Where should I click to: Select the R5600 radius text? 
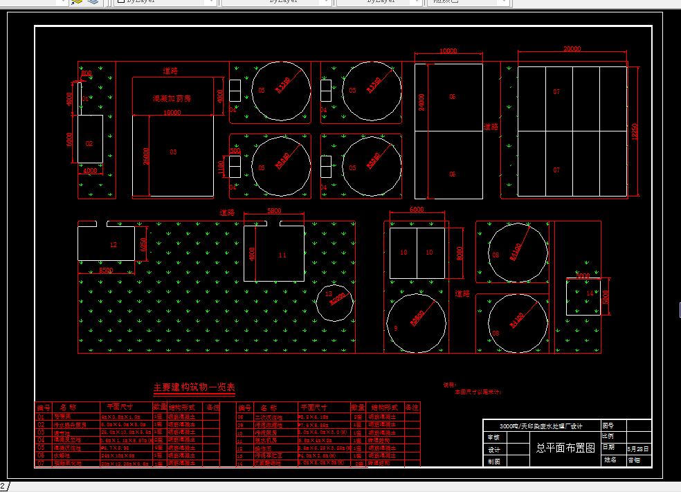click(x=417, y=318)
